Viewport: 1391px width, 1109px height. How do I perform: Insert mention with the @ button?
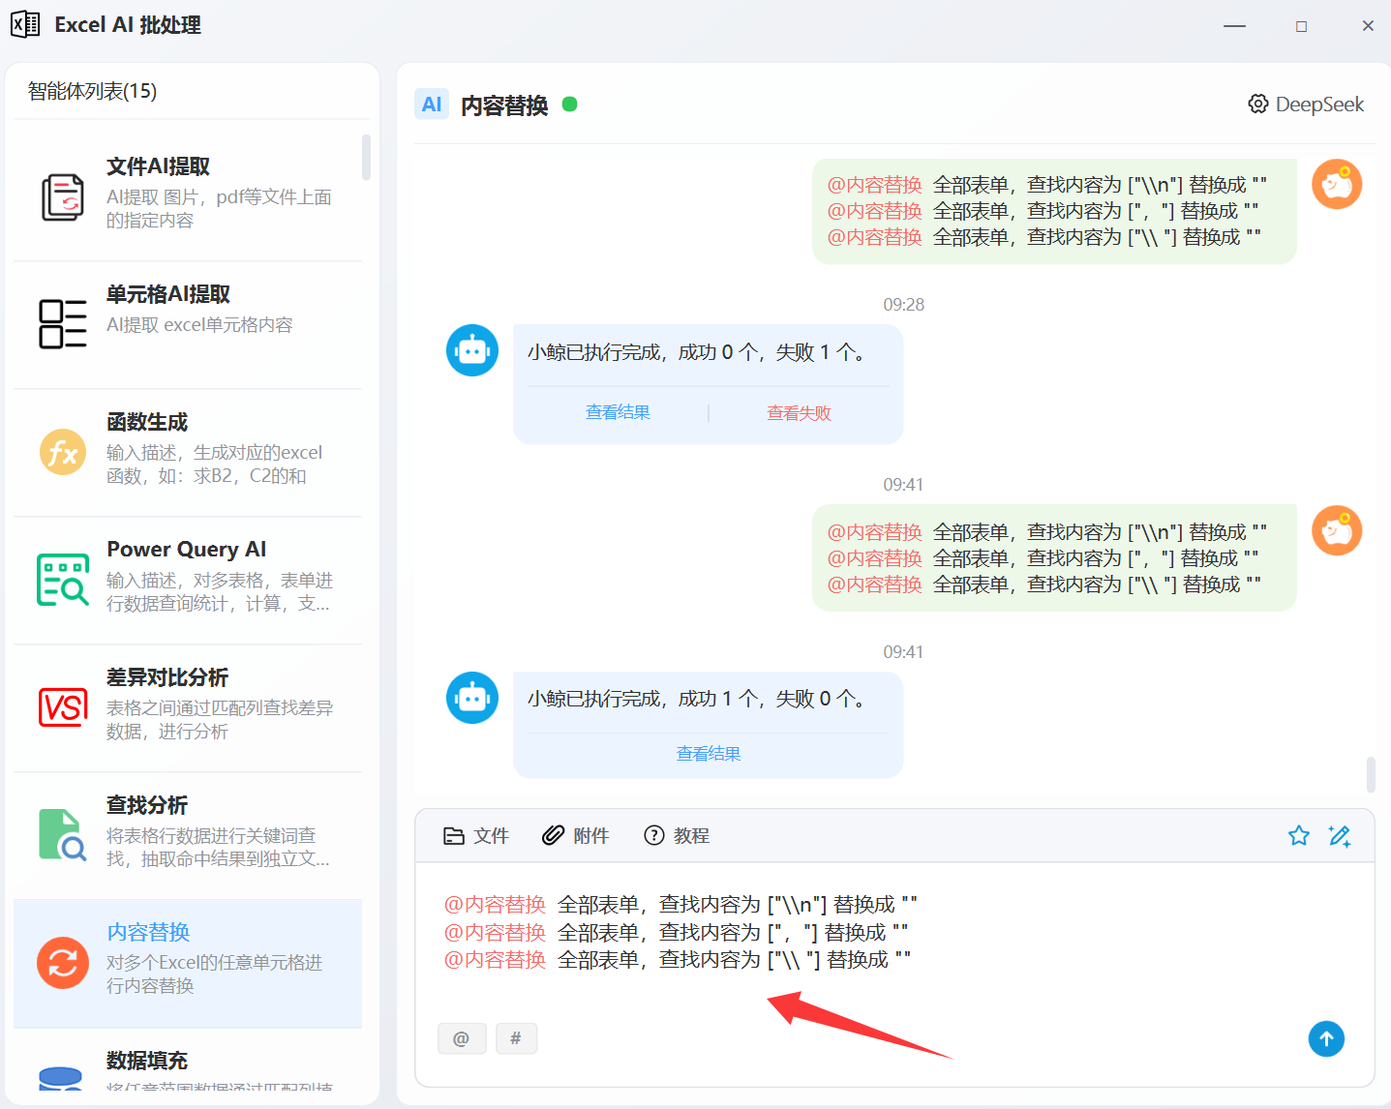point(462,1038)
